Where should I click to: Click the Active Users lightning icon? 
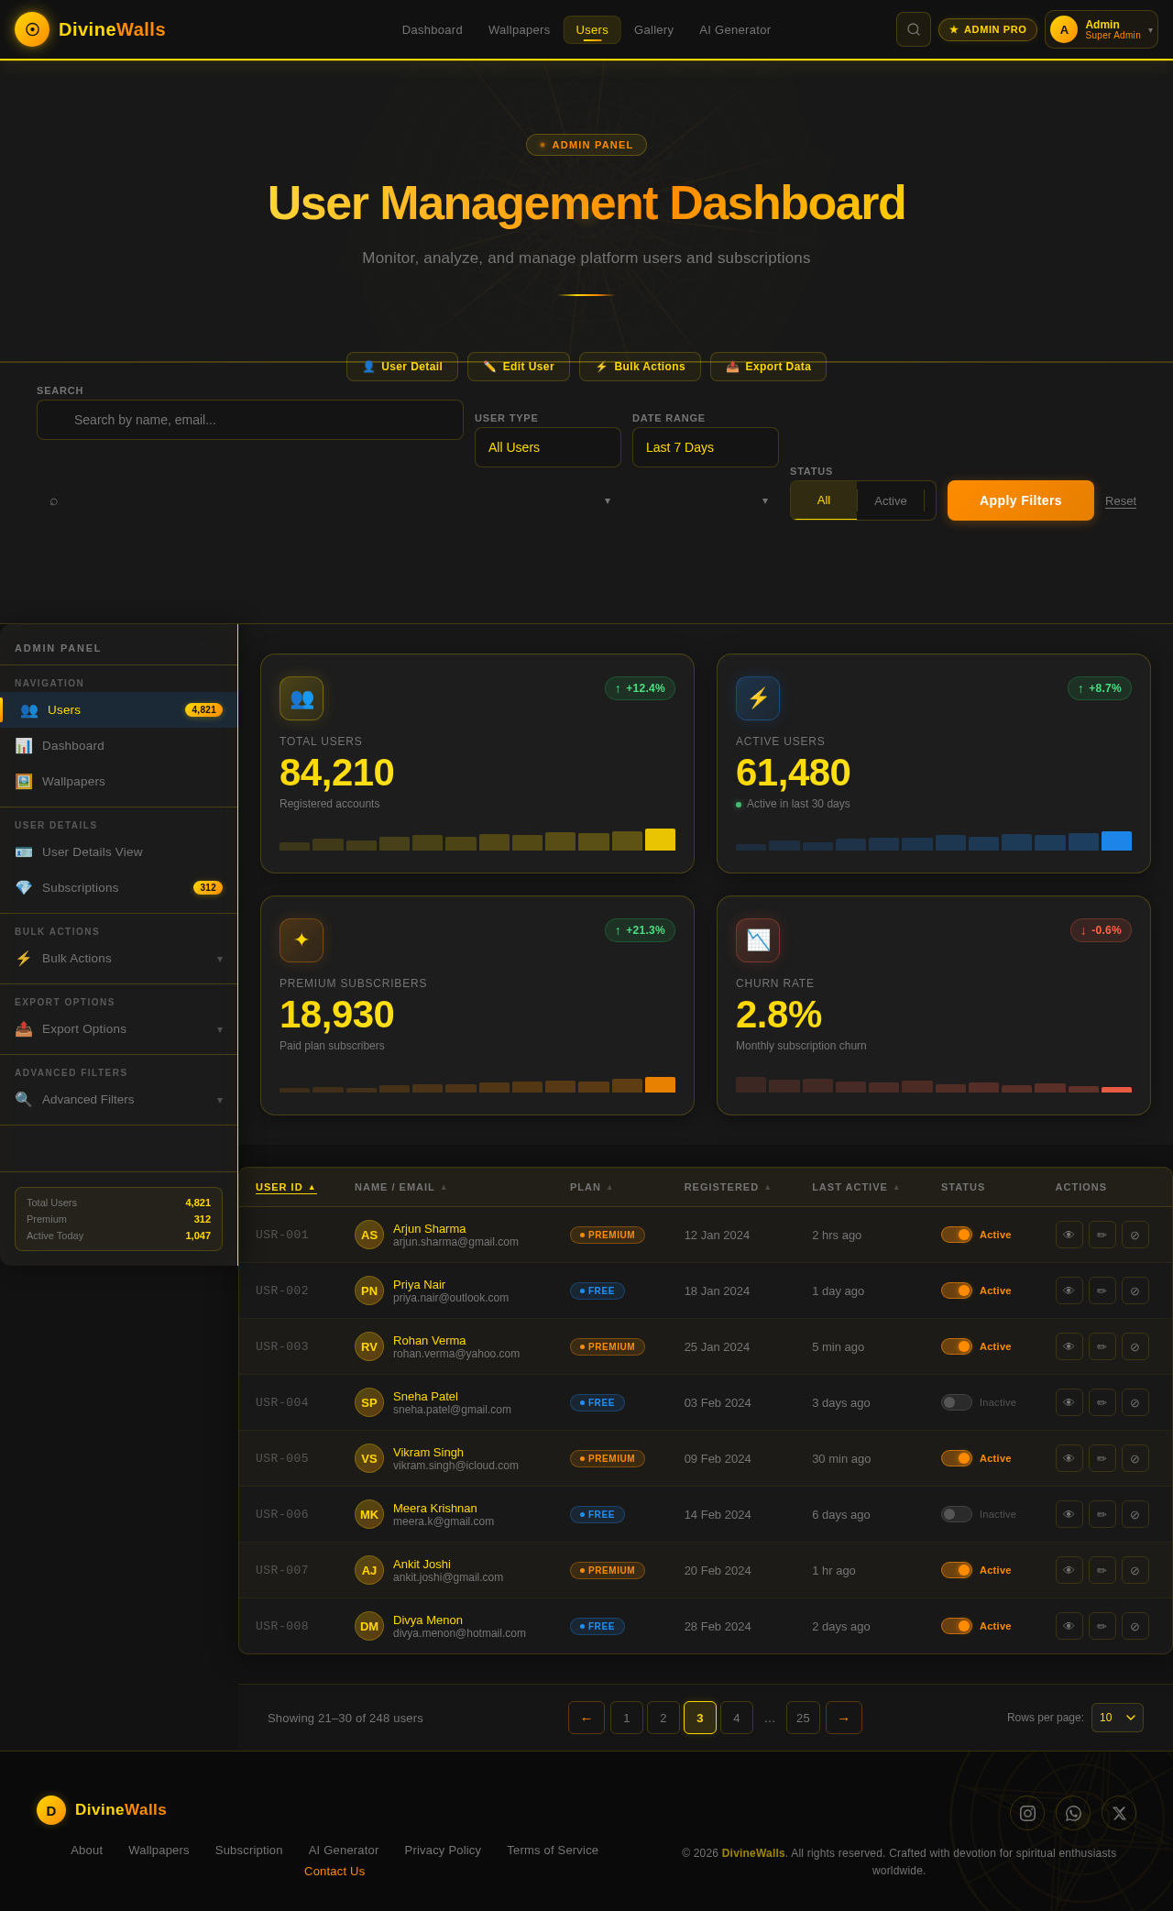758,698
